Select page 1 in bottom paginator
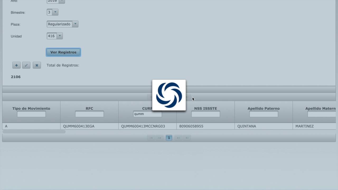338x190 pixels. (x=169, y=138)
